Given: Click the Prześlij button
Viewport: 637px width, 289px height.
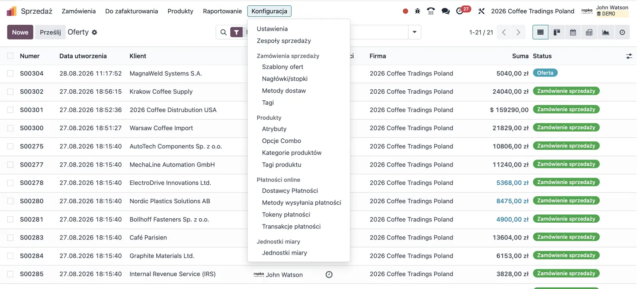Looking at the screenshot, I should tap(50, 32).
